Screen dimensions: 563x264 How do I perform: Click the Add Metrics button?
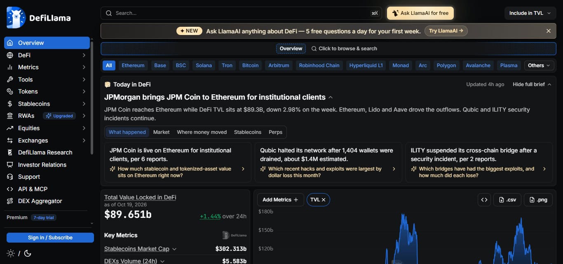pyautogui.click(x=280, y=200)
